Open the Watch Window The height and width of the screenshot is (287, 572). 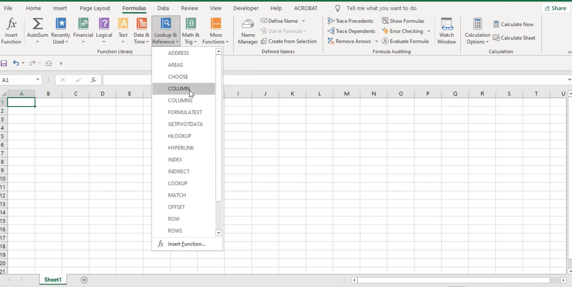tap(446, 31)
